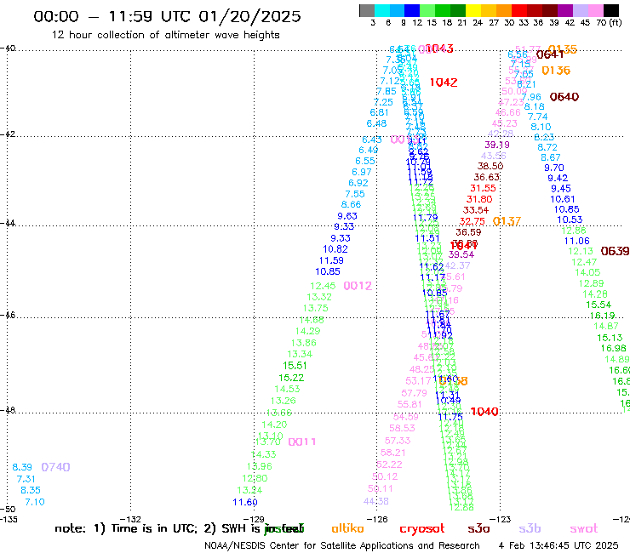Click the red time label 1042
The height and width of the screenshot is (553, 630).
(x=444, y=83)
